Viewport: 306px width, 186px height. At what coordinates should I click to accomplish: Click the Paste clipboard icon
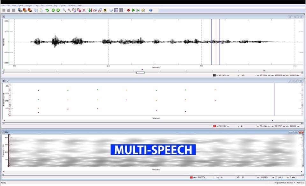coord(41,10)
